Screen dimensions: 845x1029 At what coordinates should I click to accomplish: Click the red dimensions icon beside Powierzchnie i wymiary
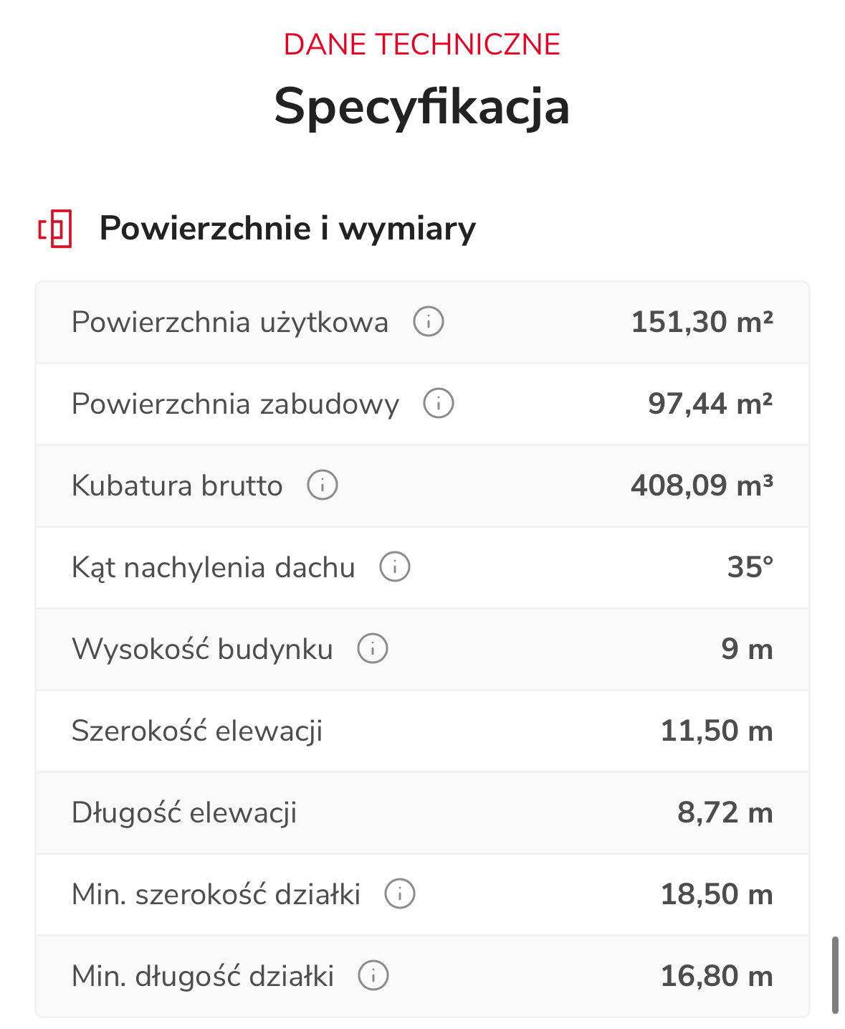pyautogui.click(x=55, y=229)
